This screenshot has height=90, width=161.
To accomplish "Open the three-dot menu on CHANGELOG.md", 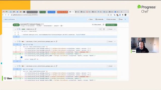I will (115, 29).
